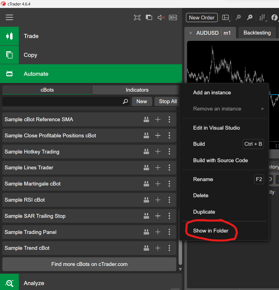
Task: Click the Stop All button
Action: click(x=167, y=101)
